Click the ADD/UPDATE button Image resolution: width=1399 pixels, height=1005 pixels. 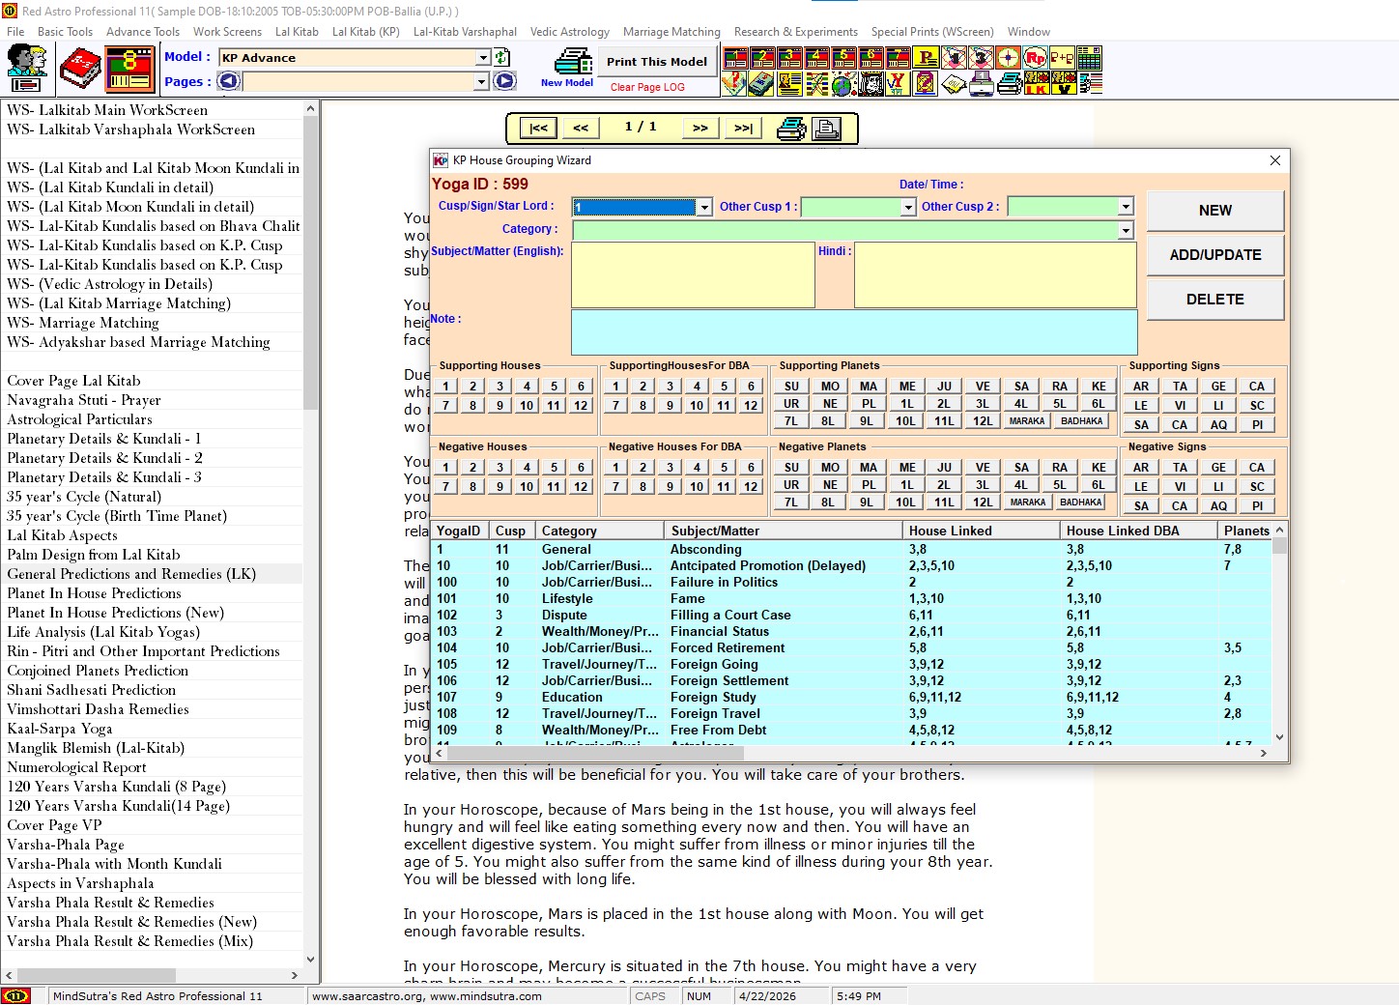[1215, 255]
